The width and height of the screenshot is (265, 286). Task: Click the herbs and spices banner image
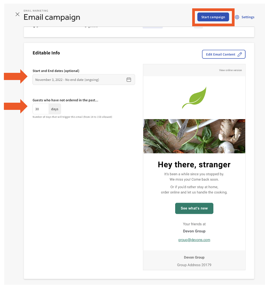coord(194,136)
